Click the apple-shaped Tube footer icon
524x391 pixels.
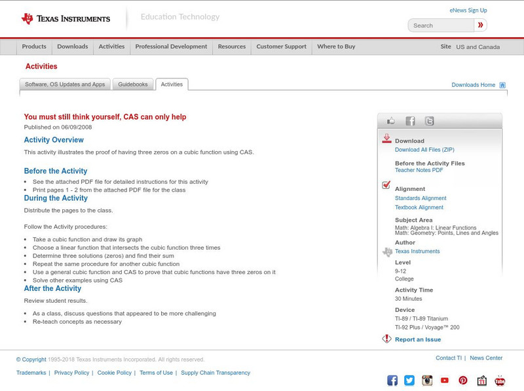pos(500,381)
